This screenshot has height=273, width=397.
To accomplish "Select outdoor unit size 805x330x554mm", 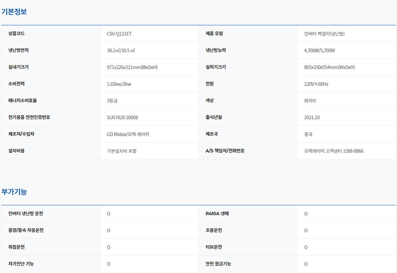I will click(x=329, y=67).
